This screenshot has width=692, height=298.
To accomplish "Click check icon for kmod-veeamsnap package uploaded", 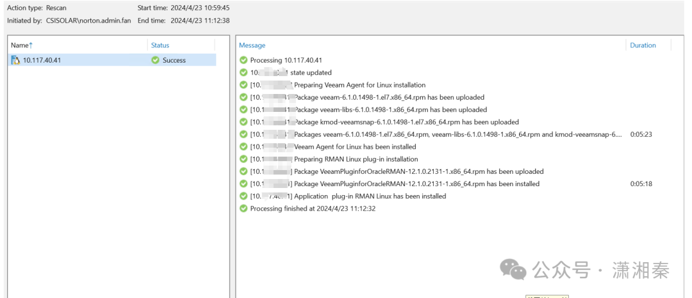I will pyautogui.click(x=243, y=122).
